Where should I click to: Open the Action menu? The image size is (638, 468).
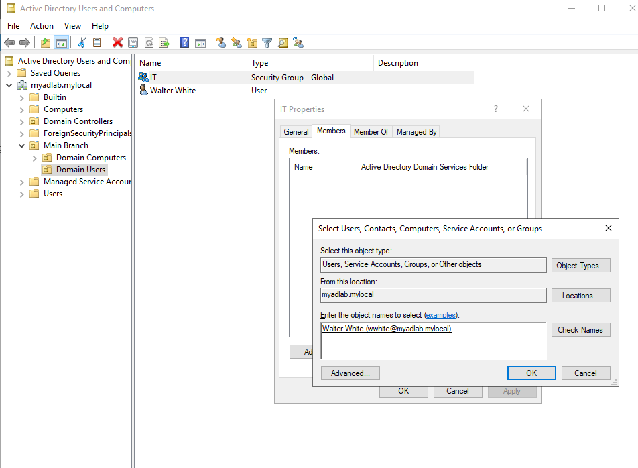tap(42, 26)
